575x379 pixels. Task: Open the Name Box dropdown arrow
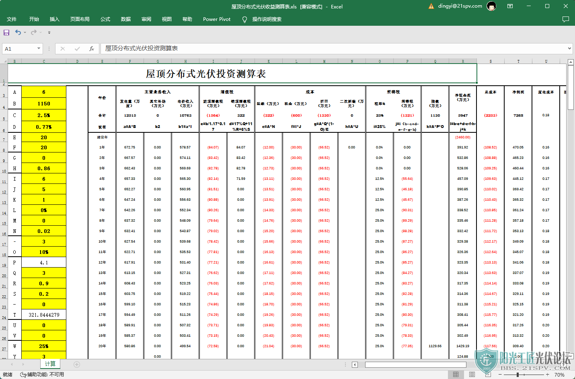(x=39, y=48)
